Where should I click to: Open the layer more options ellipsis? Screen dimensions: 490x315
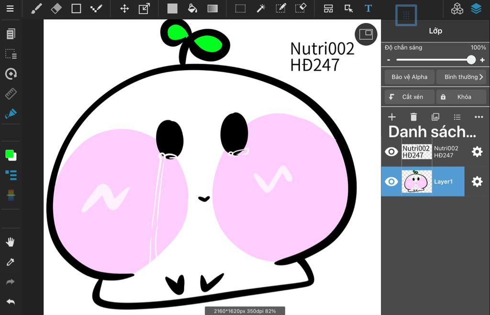coord(479,117)
